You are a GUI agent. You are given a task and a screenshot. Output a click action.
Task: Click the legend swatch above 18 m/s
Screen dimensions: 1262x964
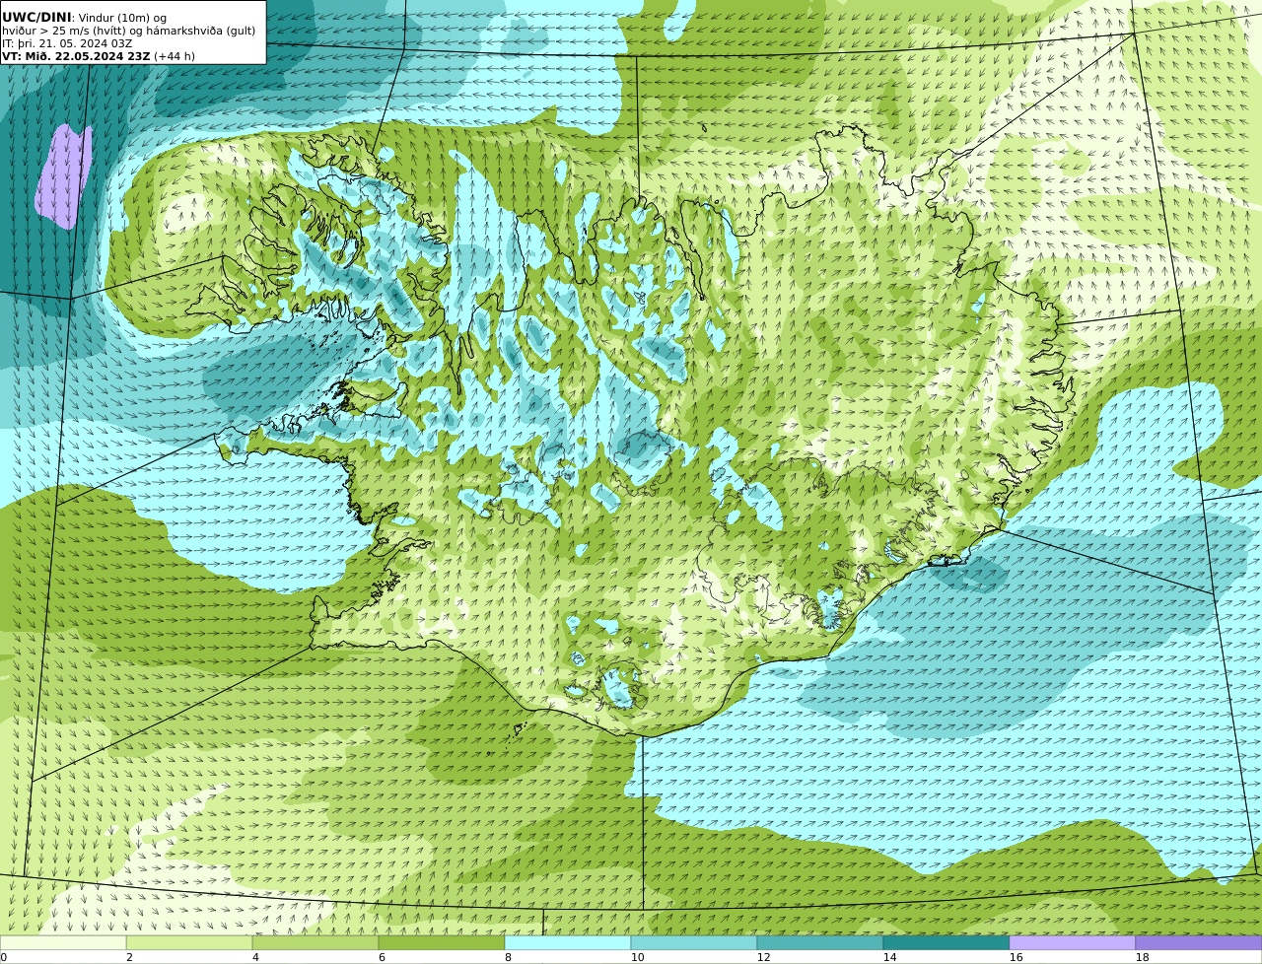point(1199,942)
